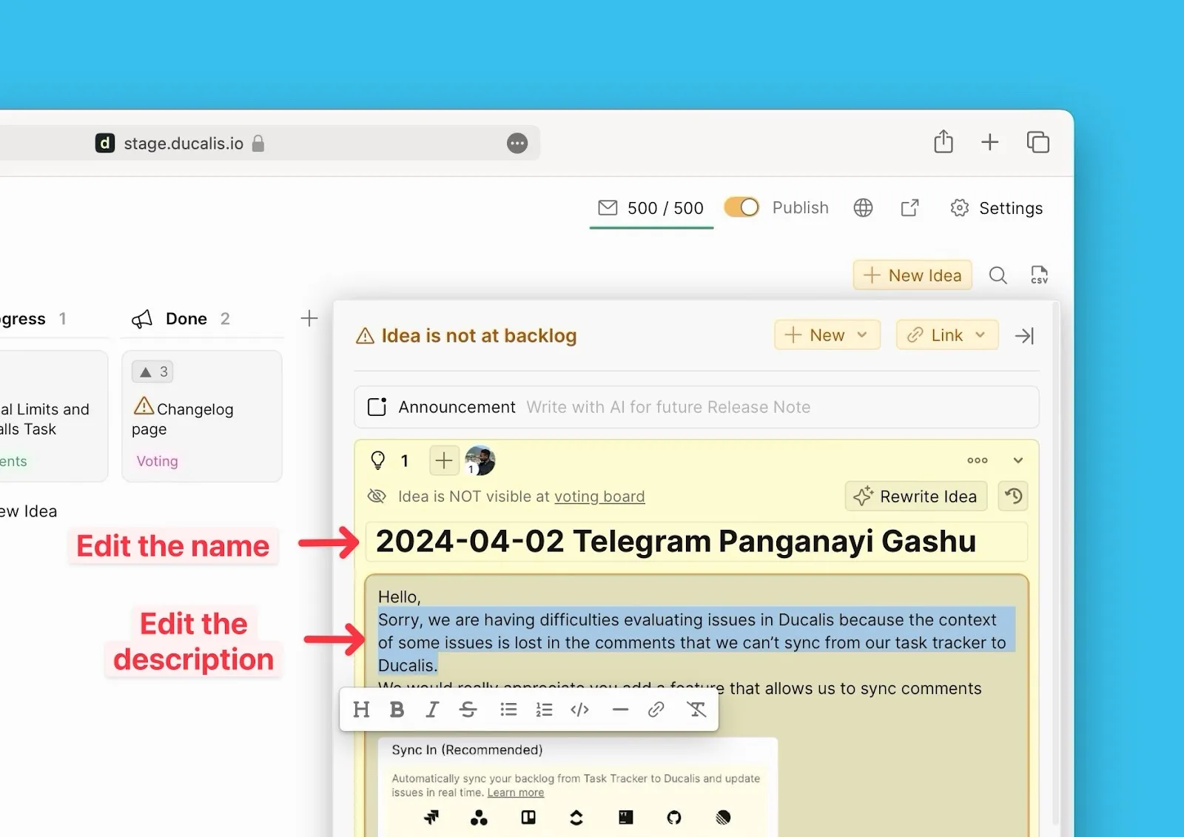Toggle the Publish switch
Viewport: 1184px width, 837px height.
pyautogui.click(x=741, y=208)
